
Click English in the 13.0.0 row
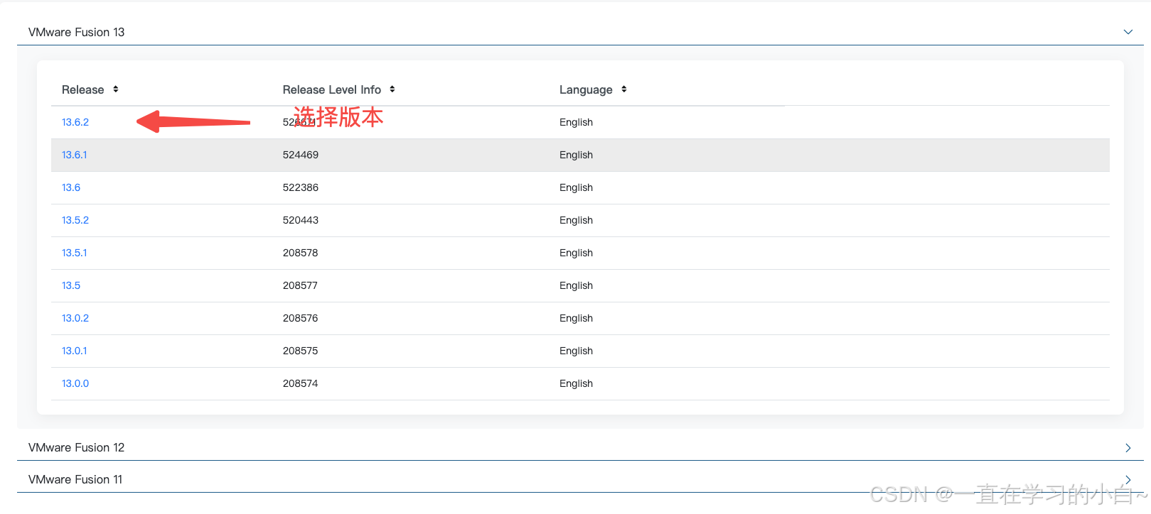576,383
